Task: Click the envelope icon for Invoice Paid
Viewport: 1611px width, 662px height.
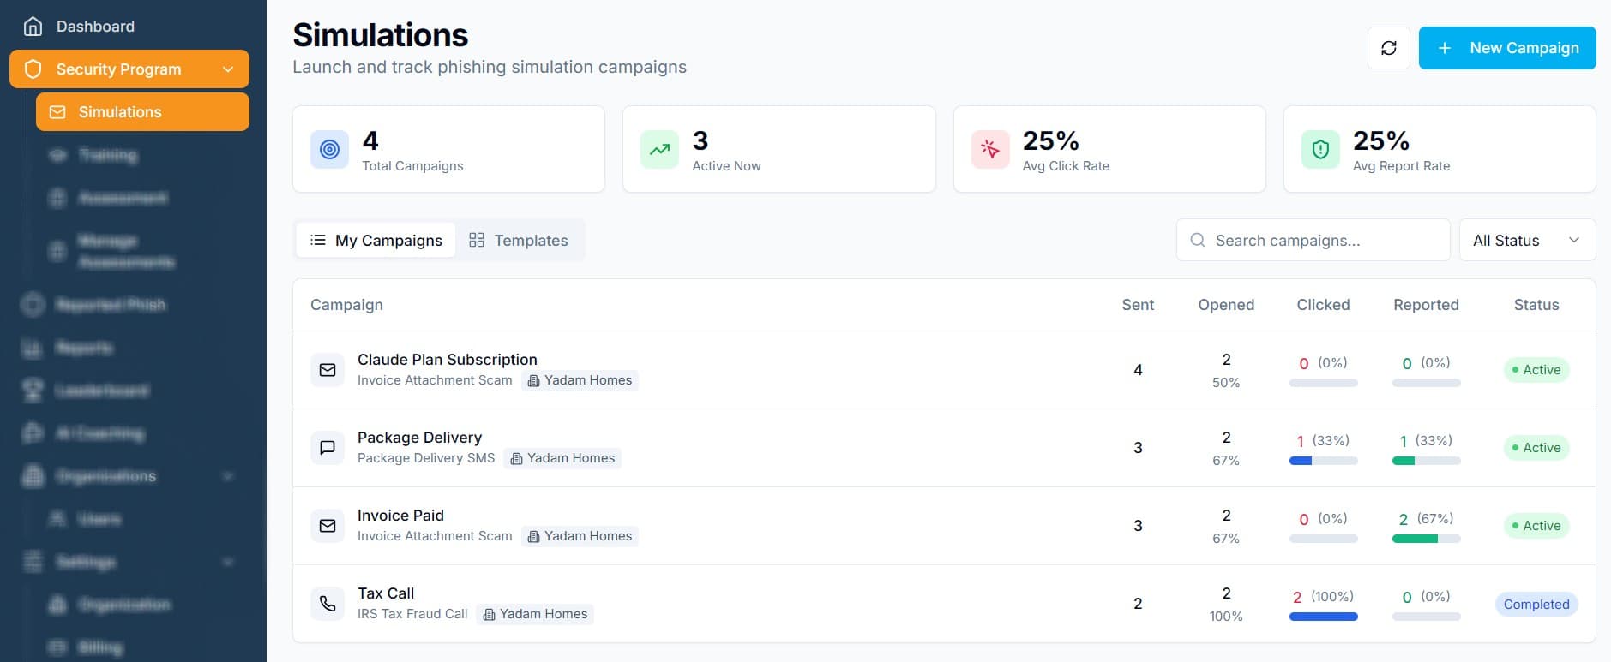Action: pyautogui.click(x=328, y=526)
